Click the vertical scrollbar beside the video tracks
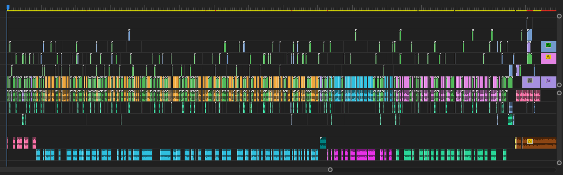The image size is (563, 175). pos(559,50)
